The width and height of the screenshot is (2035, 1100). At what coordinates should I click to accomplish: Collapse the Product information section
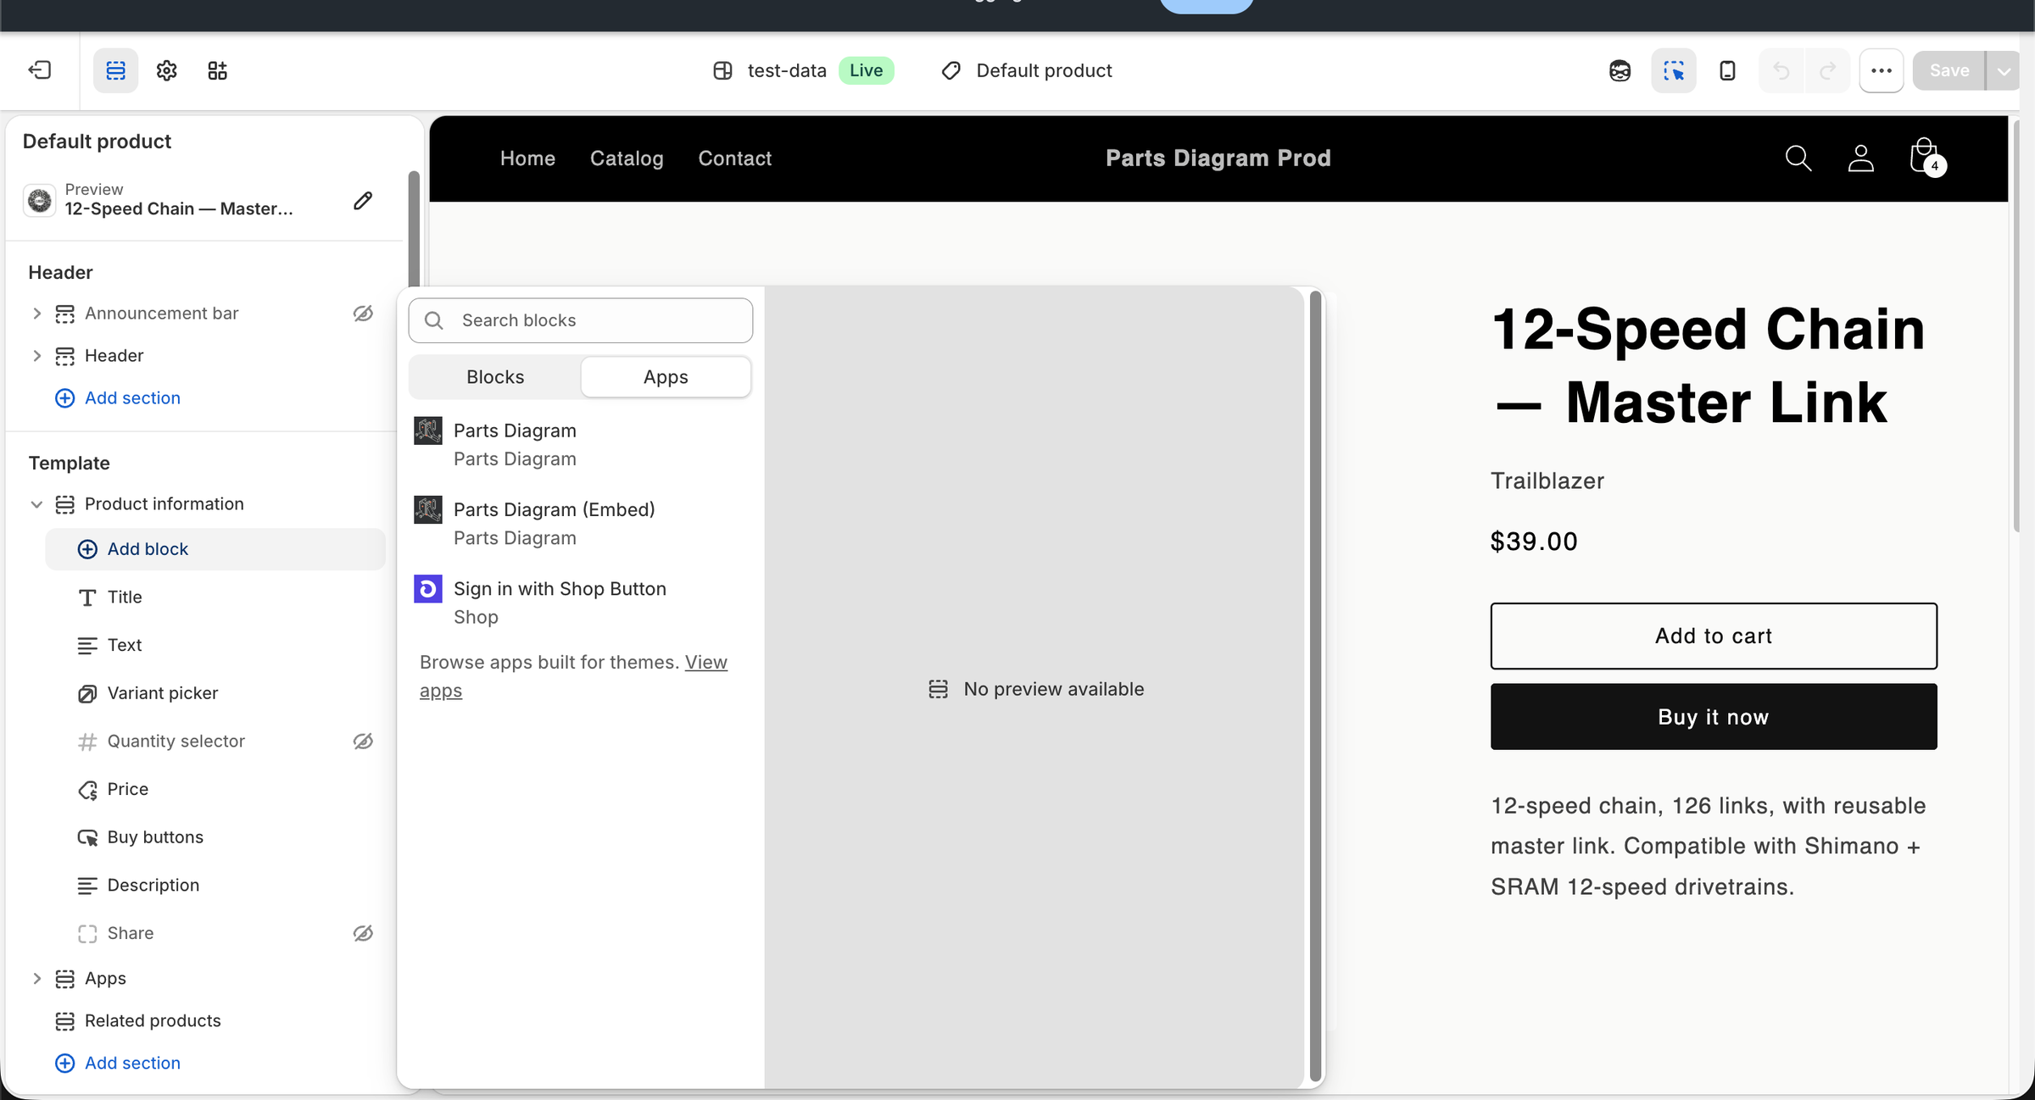(36, 504)
